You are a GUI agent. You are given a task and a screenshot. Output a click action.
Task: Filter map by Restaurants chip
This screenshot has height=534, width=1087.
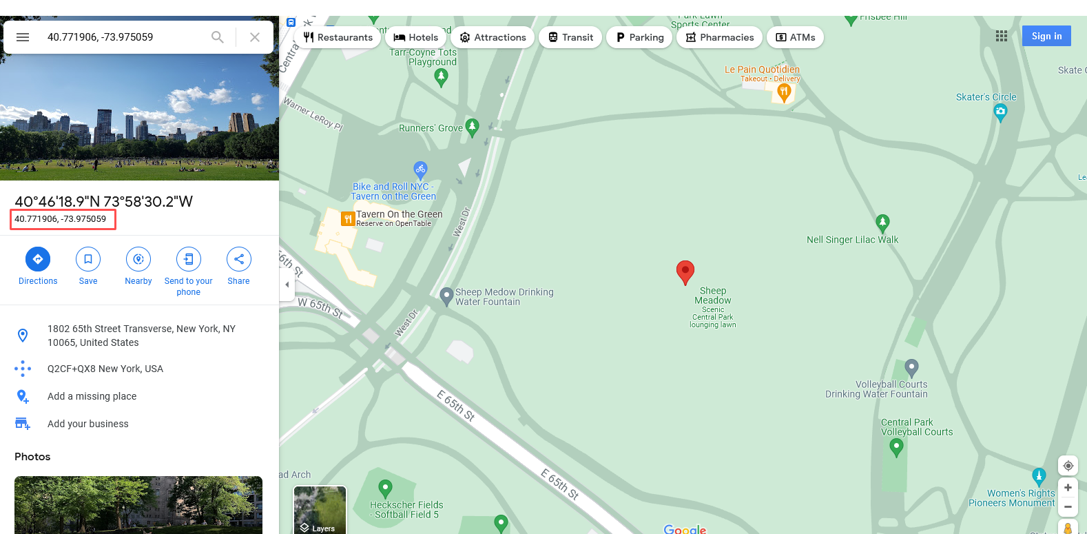coord(338,37)
